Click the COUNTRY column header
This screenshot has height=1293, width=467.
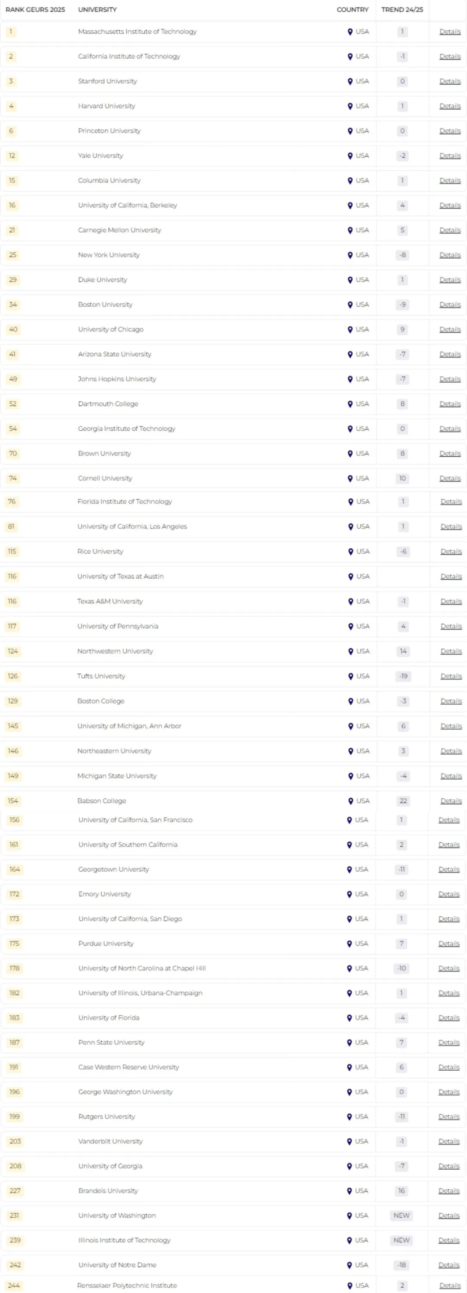coord(352,10)
